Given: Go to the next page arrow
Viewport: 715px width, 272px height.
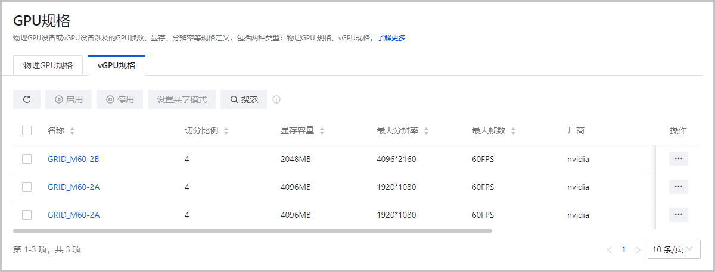Looking at the screenshot, I should pos(638,250).
